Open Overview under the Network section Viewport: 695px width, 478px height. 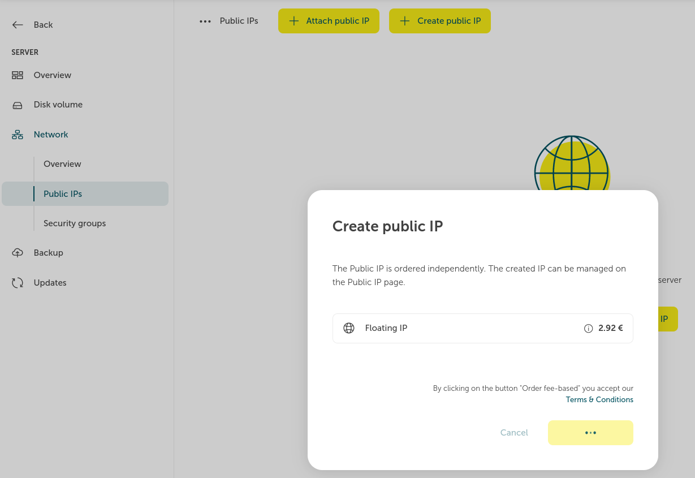pyautogui.click(x=62, y=164)
